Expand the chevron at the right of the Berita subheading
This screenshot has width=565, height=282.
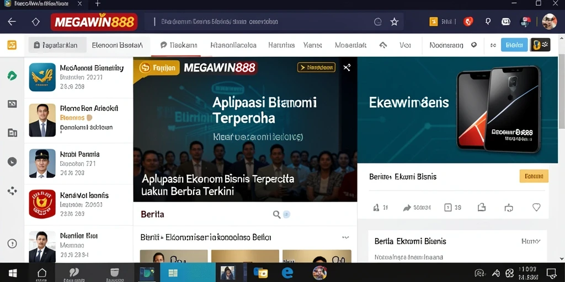[x=345, y=237]
